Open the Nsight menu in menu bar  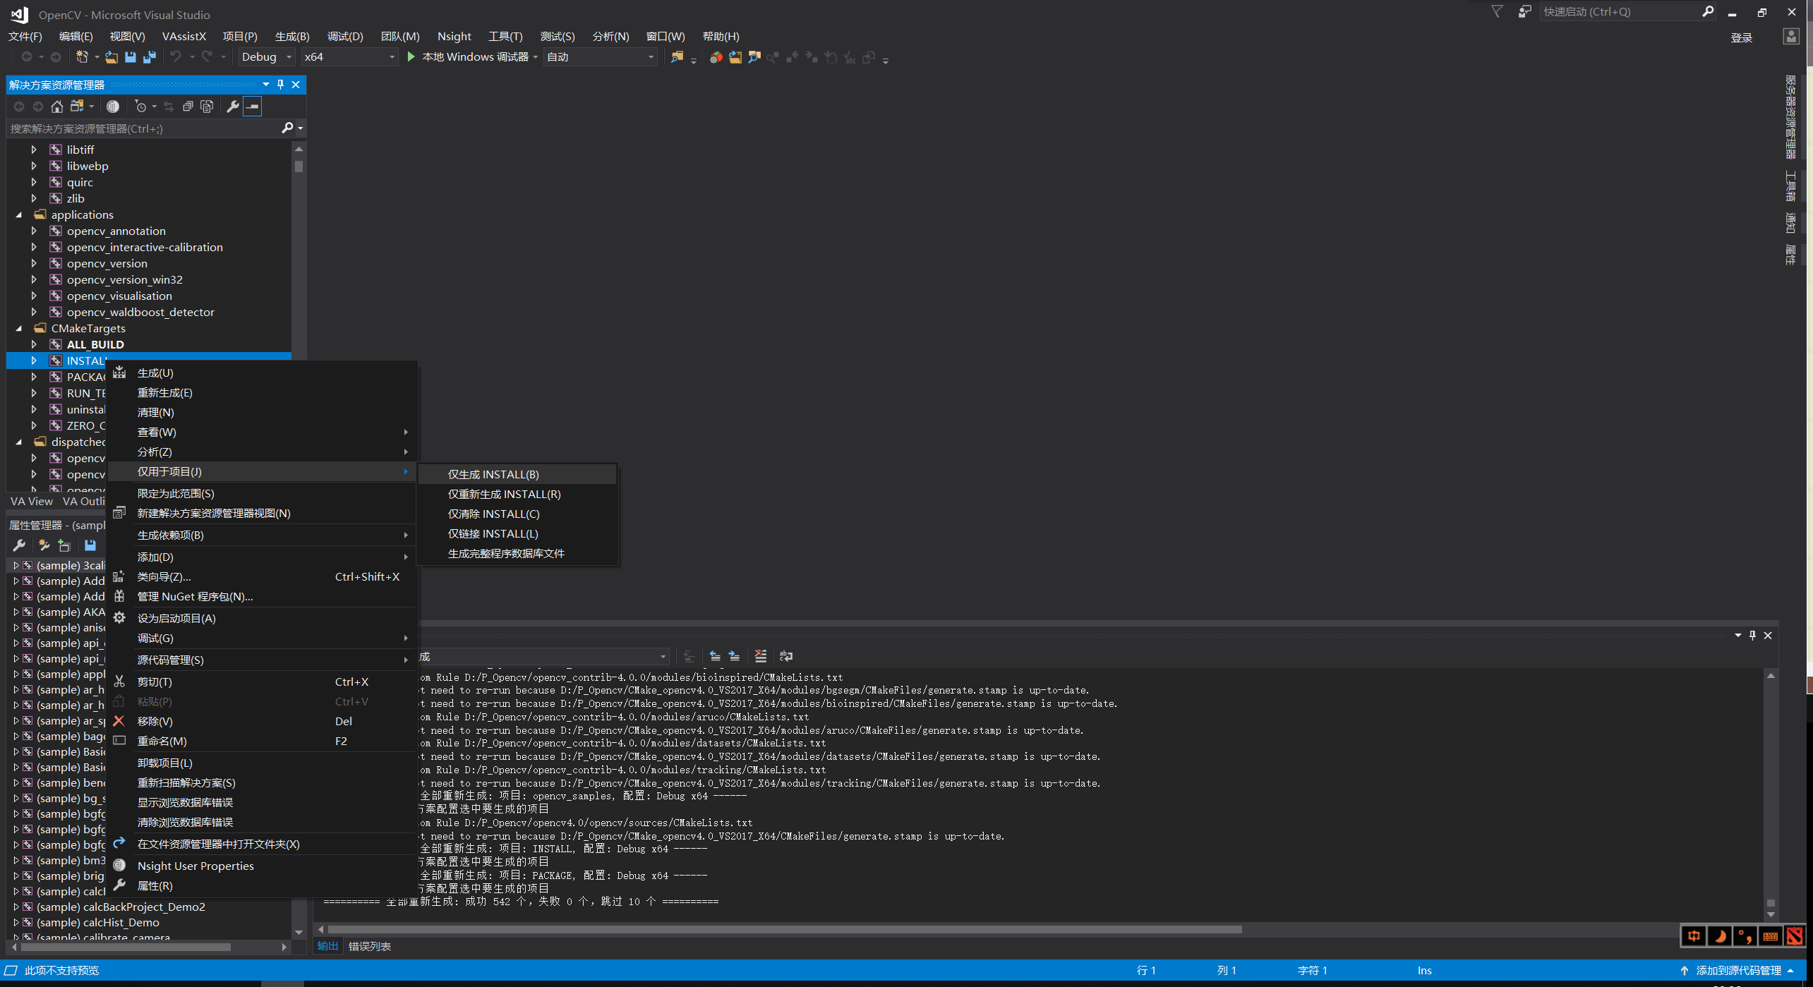point(454,36)
